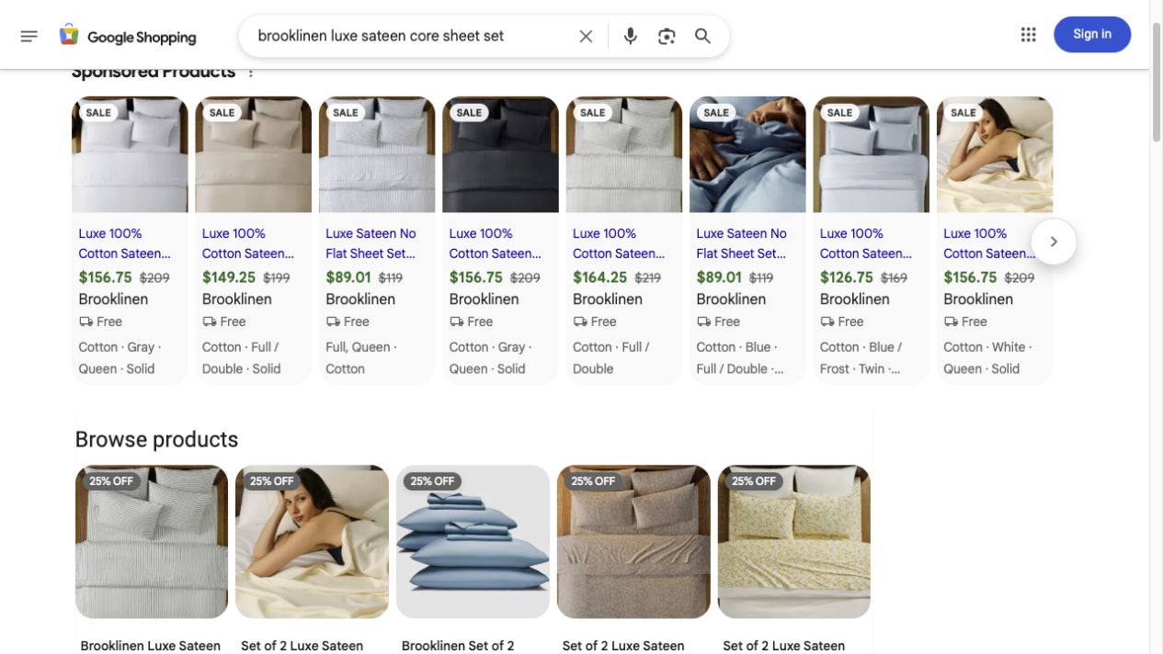1163x654 pixels.
Task: Click 25% OFF badge on blue sheets
Action: coord(432,481)
